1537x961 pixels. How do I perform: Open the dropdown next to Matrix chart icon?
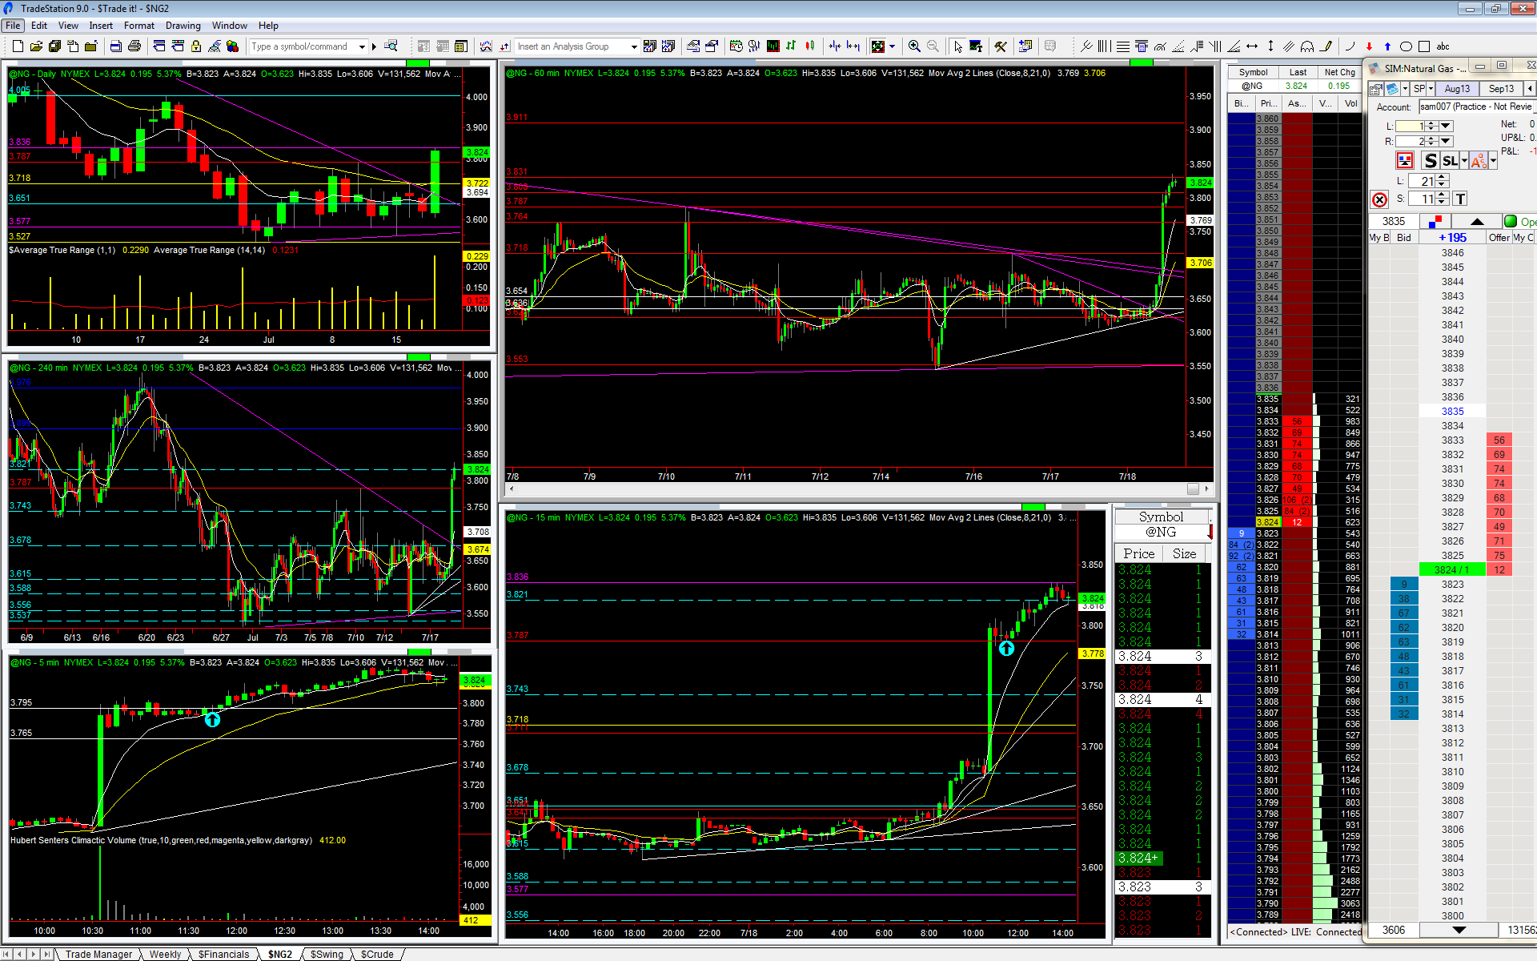(1405, 89)
